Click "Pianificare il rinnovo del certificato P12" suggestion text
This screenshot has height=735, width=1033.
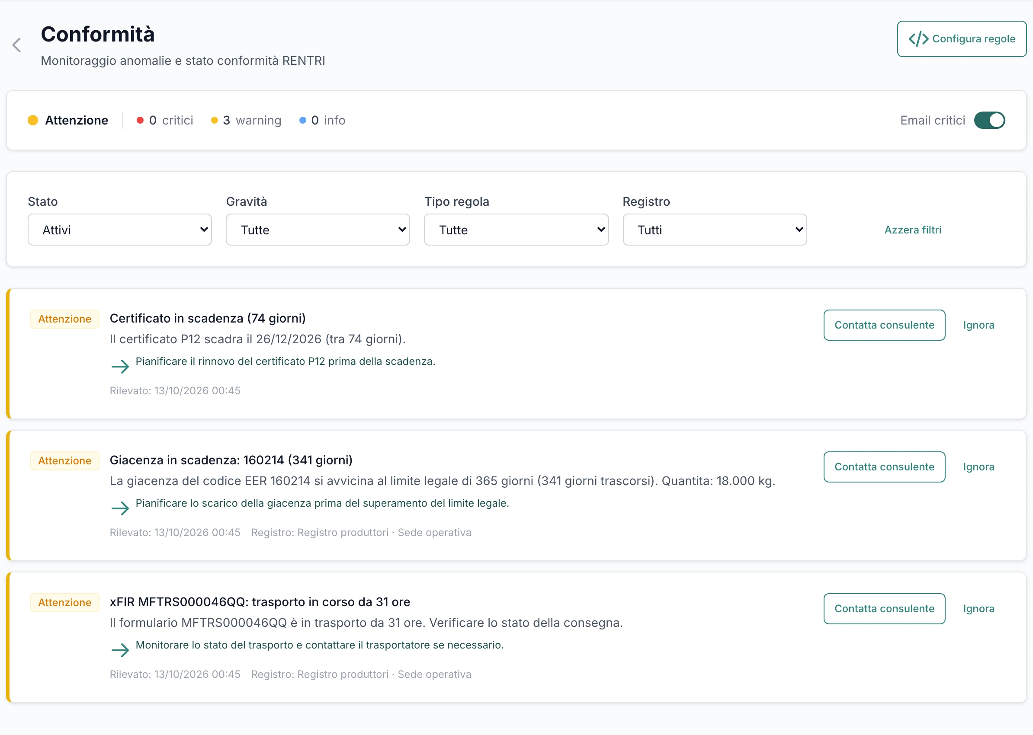pos(286,361)
